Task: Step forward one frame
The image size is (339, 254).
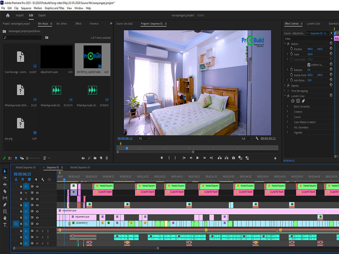Action: click(x=204, y=158)
